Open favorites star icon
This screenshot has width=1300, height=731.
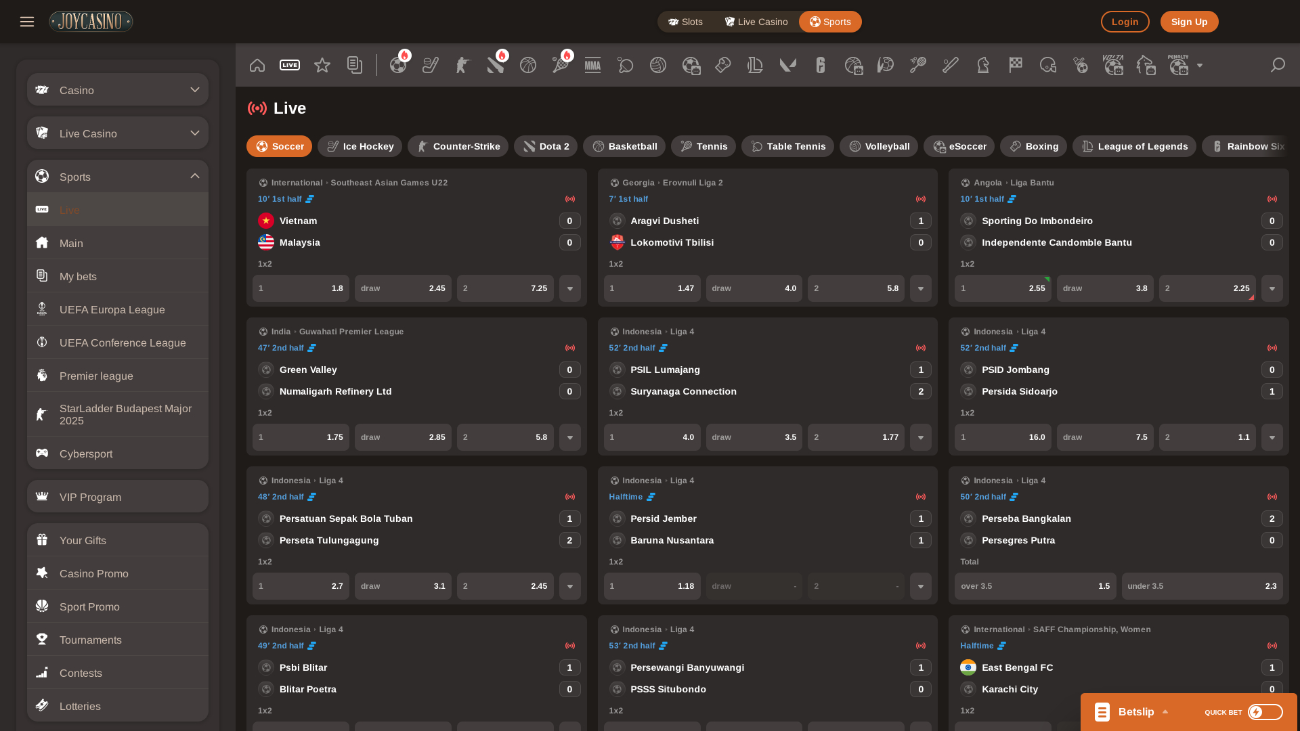322,65
